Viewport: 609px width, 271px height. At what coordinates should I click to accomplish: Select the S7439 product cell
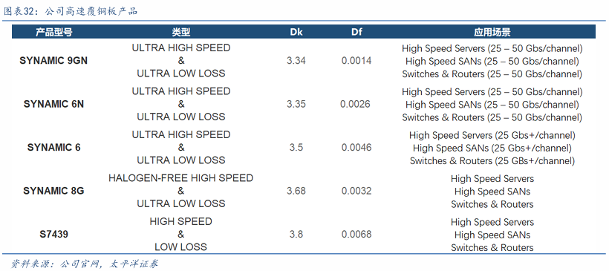click(x=53, y=235)
